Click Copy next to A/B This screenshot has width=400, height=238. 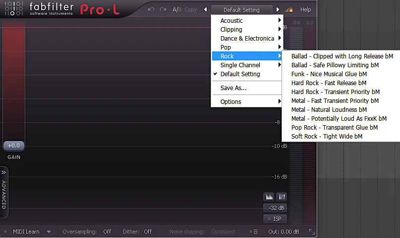pos(190,10)
